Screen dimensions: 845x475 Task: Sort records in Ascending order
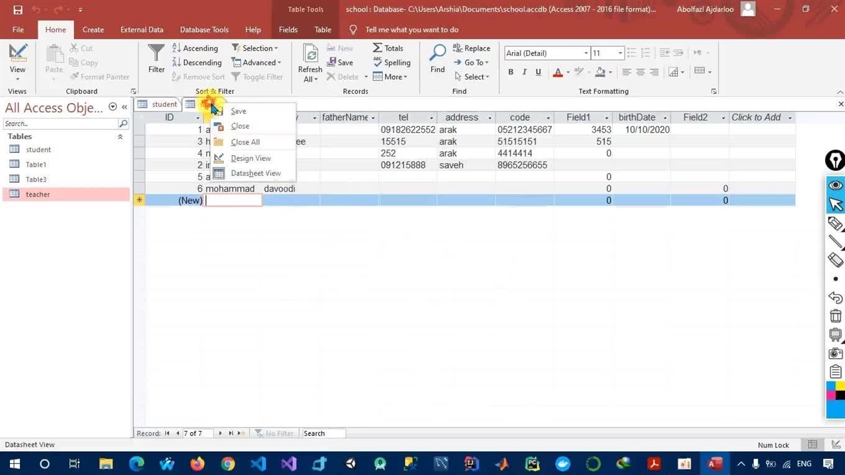coord(195,48)
